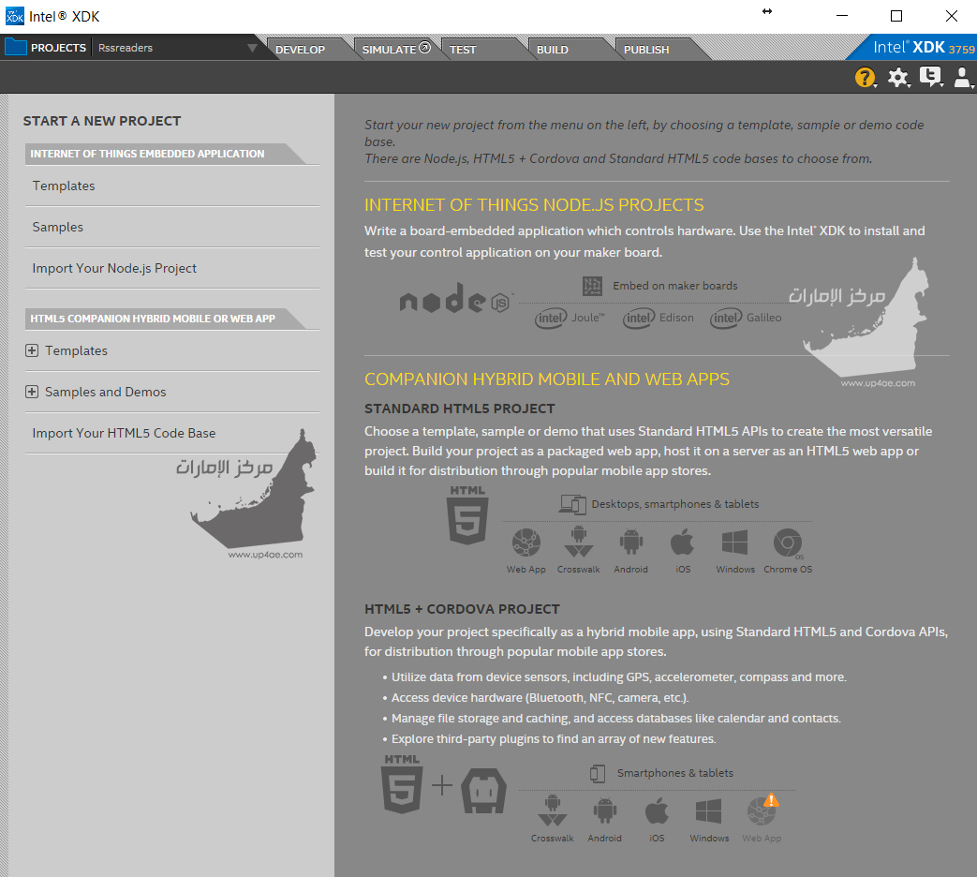Click the blue Projects folder icon
The image size is (977, 877).
coord(16,48)
